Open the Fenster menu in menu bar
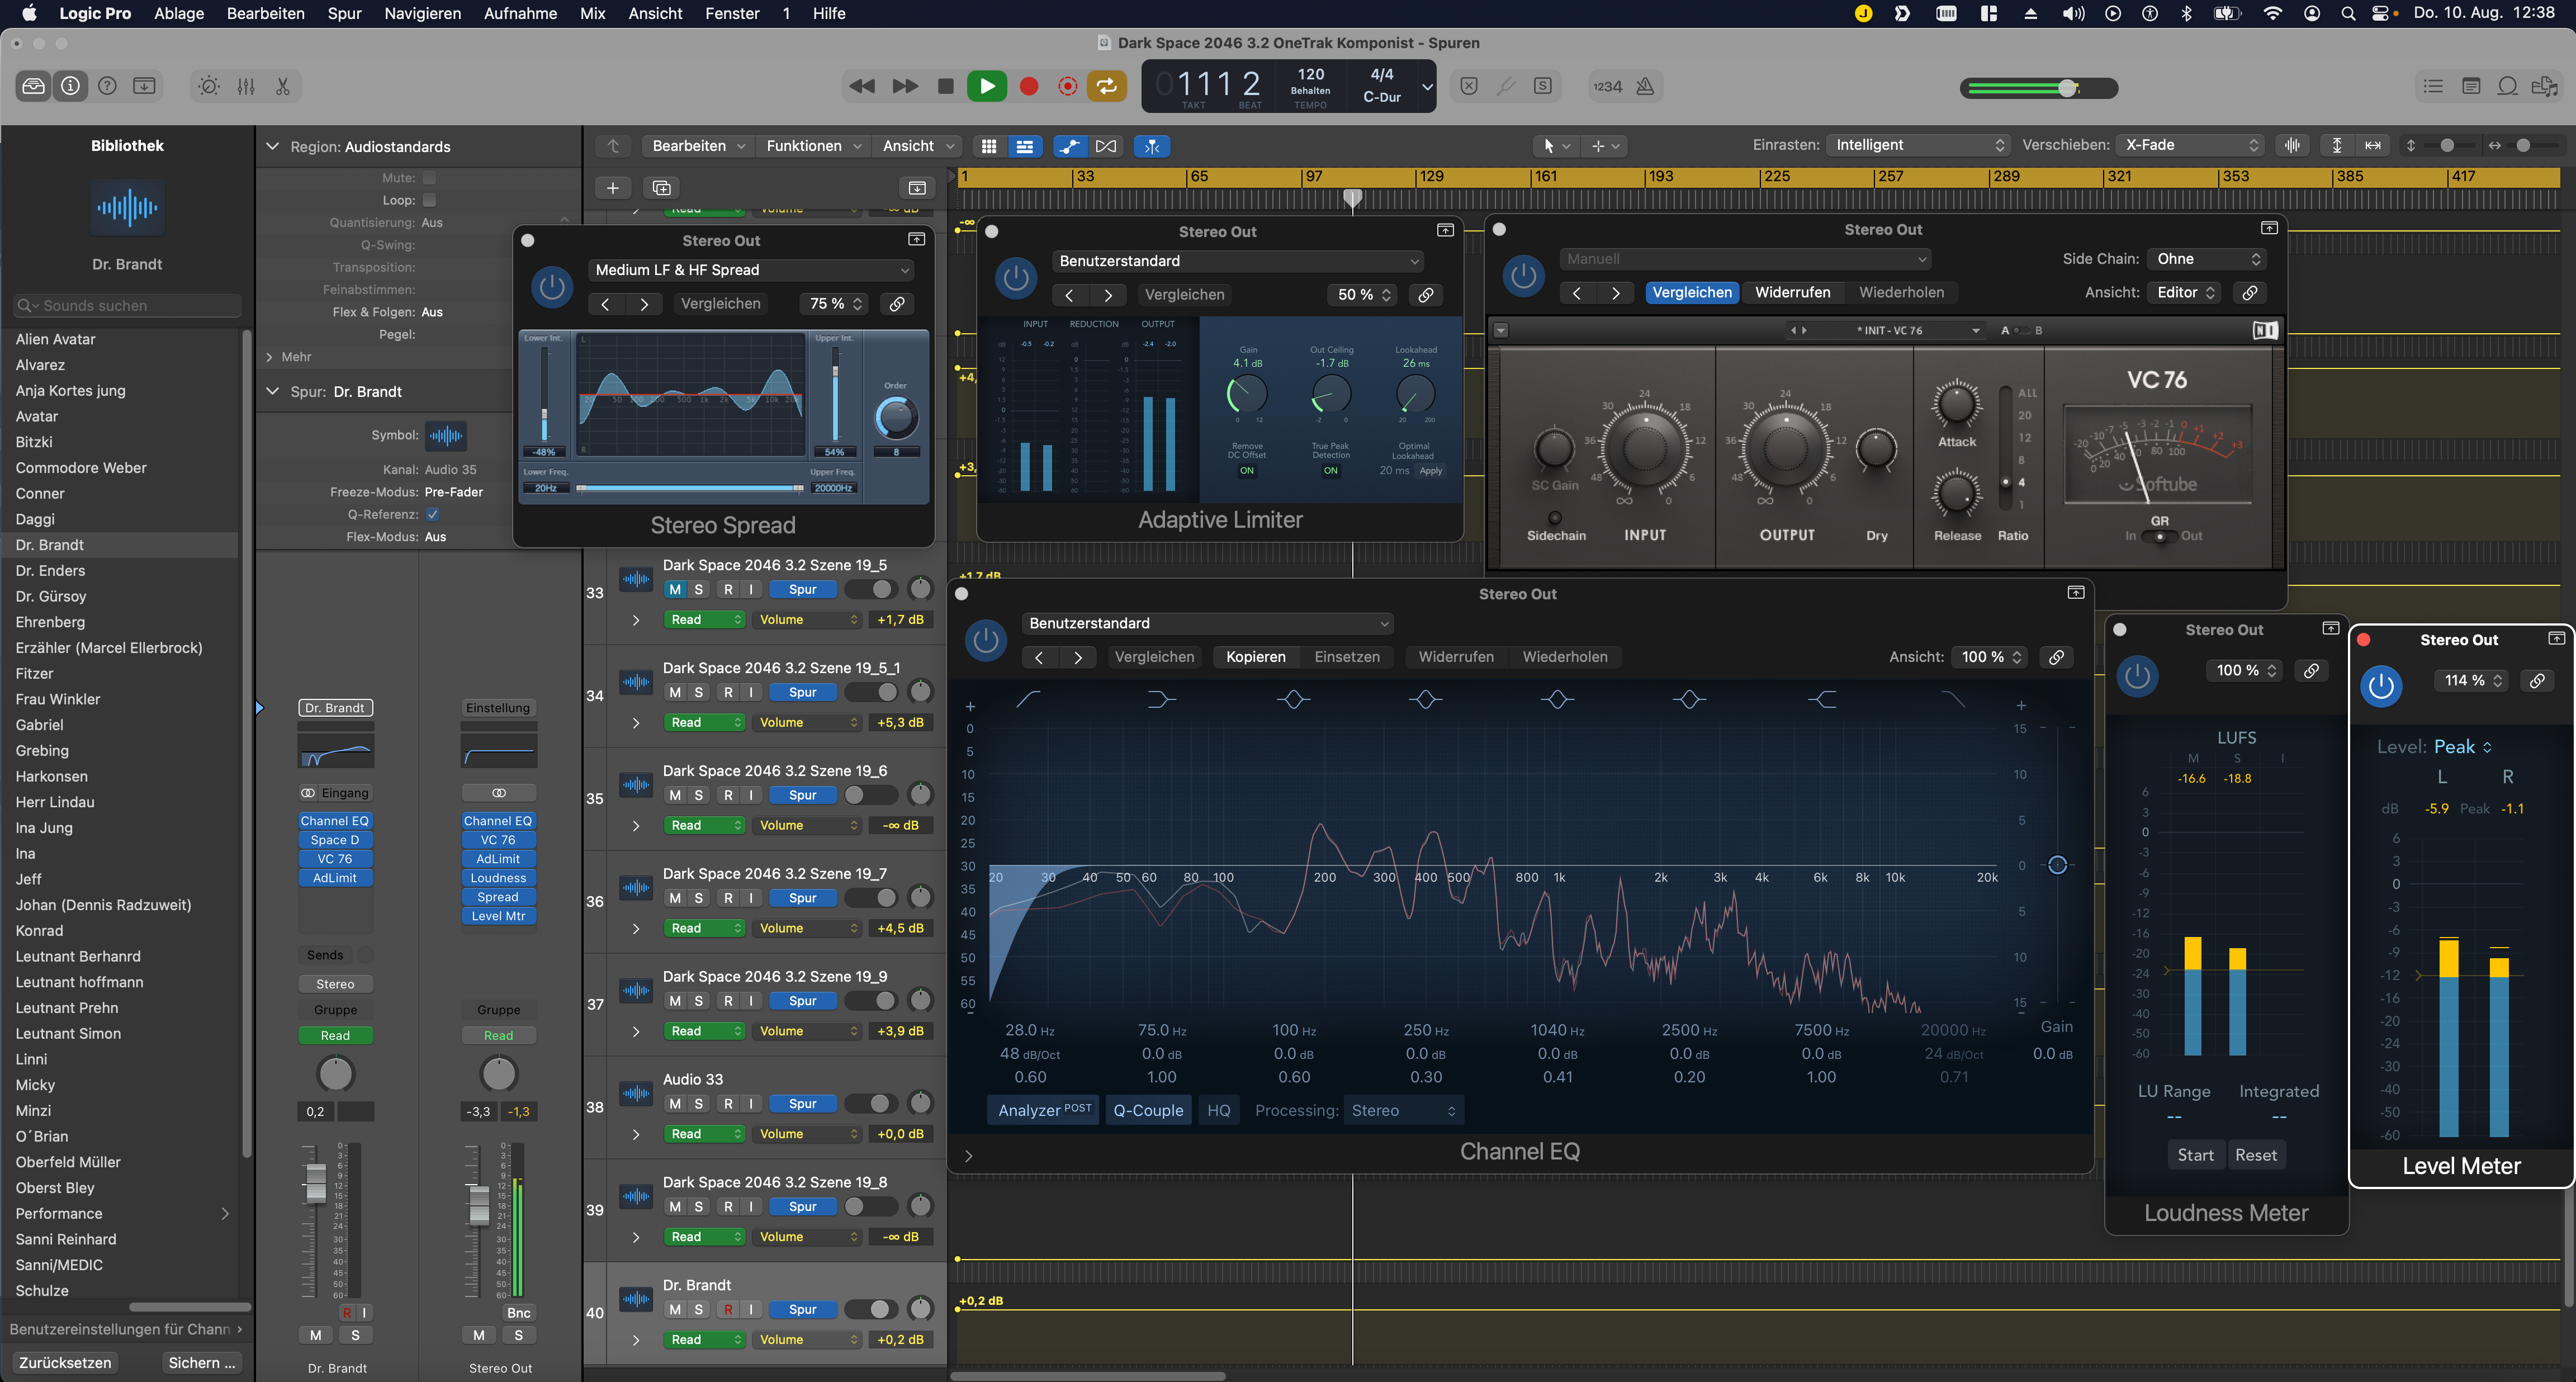The image size is (2576, 1382). [732, 13]
